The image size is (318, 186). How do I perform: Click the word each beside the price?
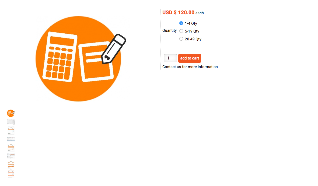coord(200,13)
